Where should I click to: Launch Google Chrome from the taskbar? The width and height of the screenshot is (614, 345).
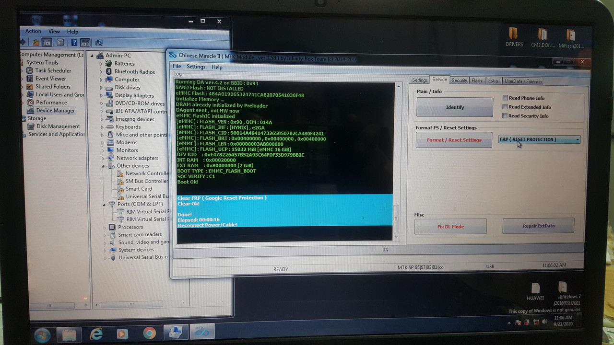click(149, 333)
